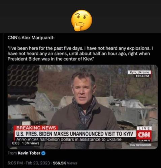Click the thinking face emoji
The image size is (161, 168).
click(82, 20)
